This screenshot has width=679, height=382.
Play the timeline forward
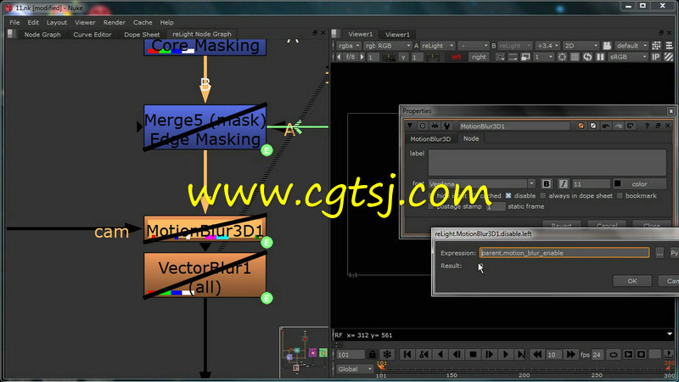tap(505, 354)
